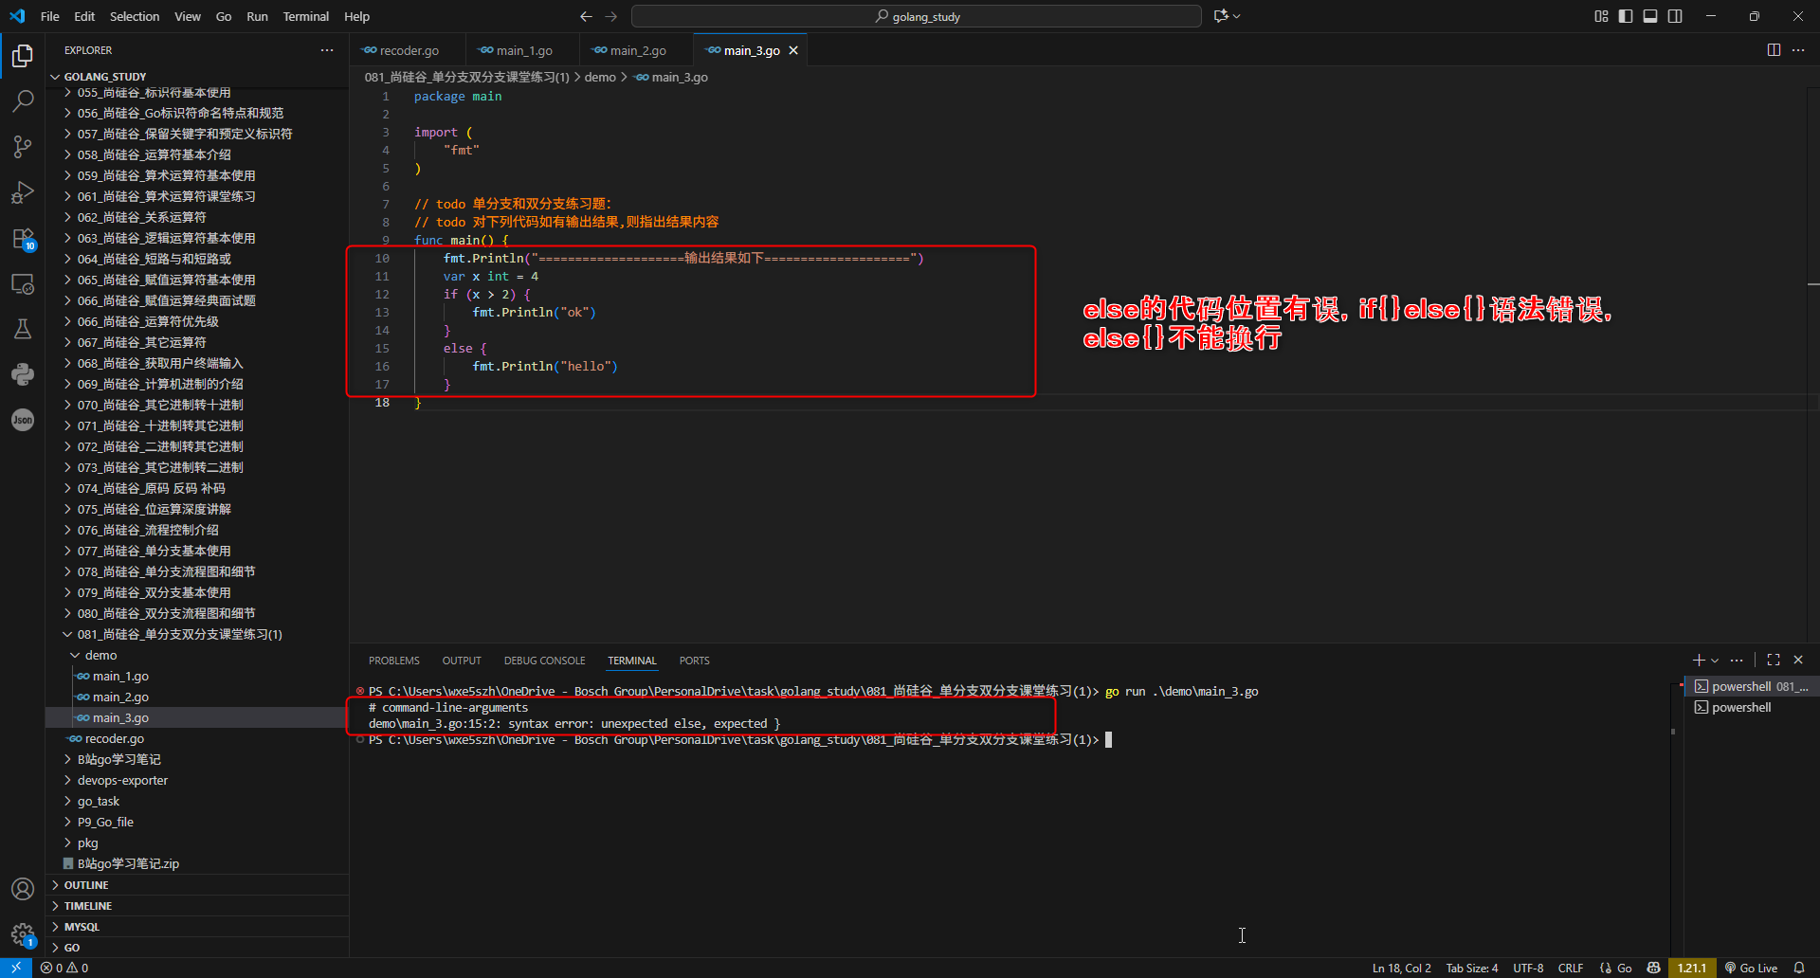1820x978 pixels.
Task: Expand the TIMELINE section
Action: (x=197, y=906)
